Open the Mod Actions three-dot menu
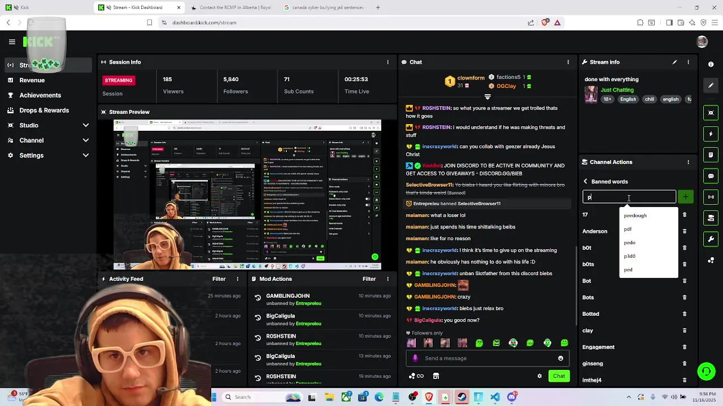Screen dimensions: 723x406 click(387, 279)
